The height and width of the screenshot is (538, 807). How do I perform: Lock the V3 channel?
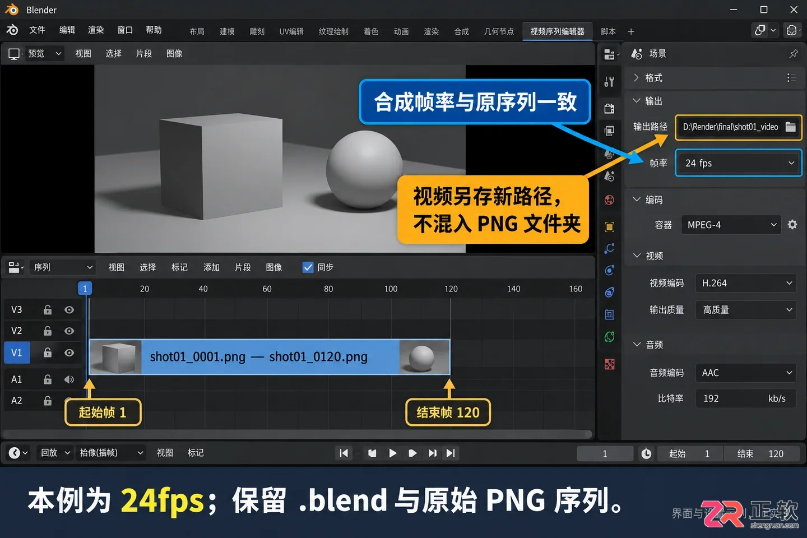[x=48, y=310]
